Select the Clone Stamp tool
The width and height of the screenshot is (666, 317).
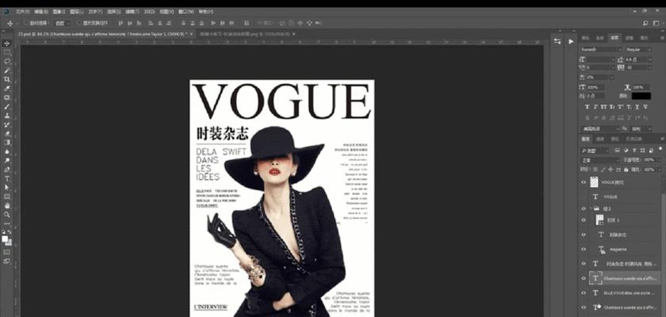(x=7, y=116)
